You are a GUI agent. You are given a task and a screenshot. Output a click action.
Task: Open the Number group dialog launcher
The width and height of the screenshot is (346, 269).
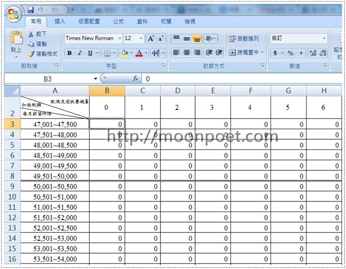pos(325,65)
